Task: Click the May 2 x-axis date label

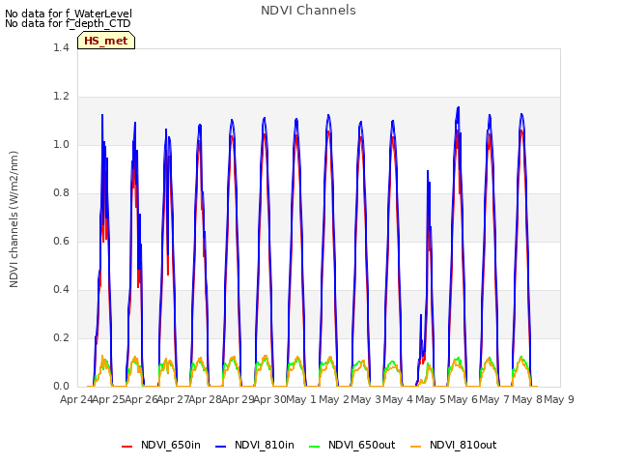Action: click(334, 399)
